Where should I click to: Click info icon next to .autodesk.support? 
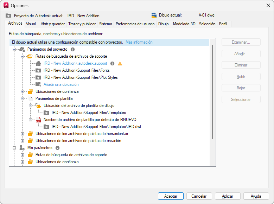(112, 63)
